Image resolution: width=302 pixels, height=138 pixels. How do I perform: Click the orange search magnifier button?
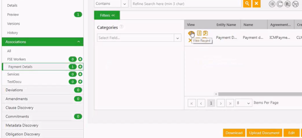(247, 4)
